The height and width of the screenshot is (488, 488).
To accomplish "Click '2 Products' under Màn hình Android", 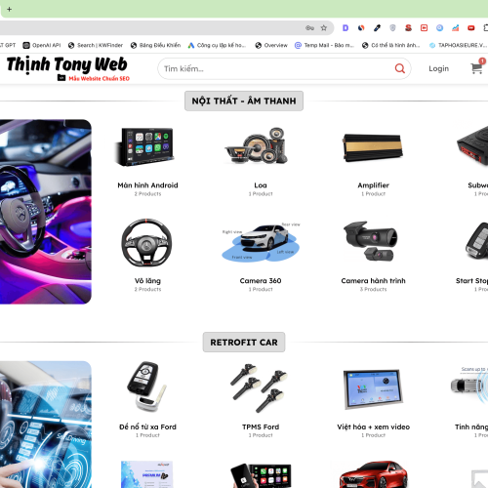I will pyautogui.click(x=147, y=194).
